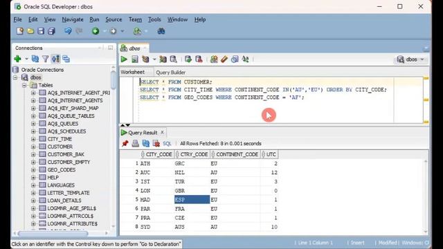Click the Unshared SQL Worksheet icon
443x249 pixels.
[x=214, y=59]
